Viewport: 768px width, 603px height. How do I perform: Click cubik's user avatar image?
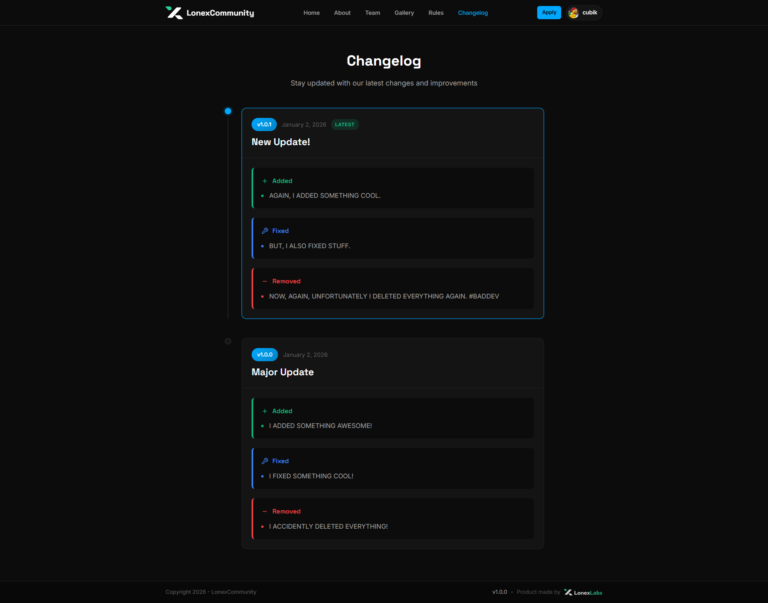tap(574, 13)
